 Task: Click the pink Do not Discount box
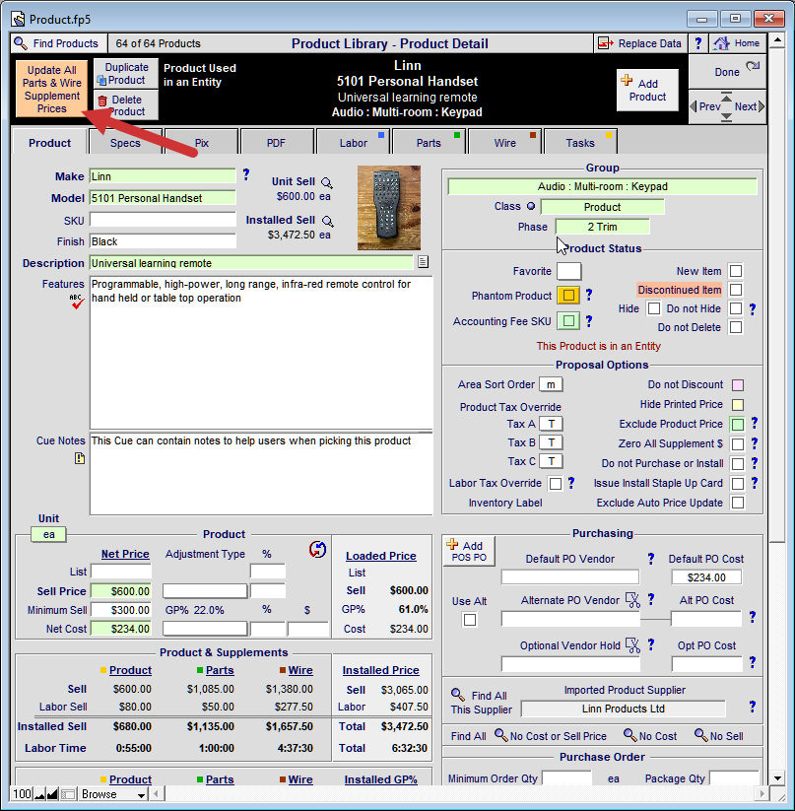point(738,385)
